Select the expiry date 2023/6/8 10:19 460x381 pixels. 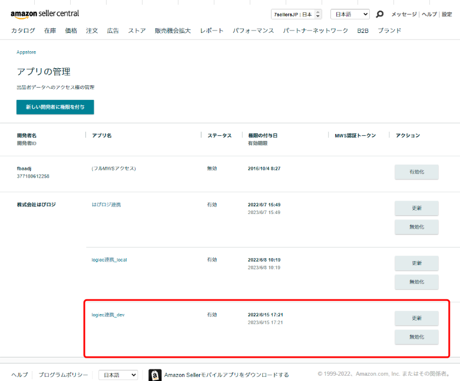click(264, 268)
